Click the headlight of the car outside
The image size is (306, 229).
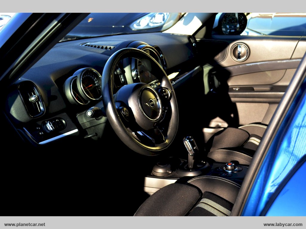point(151,21)
